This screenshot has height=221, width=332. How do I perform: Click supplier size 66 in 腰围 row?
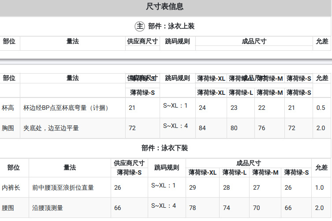pos(118,208)
